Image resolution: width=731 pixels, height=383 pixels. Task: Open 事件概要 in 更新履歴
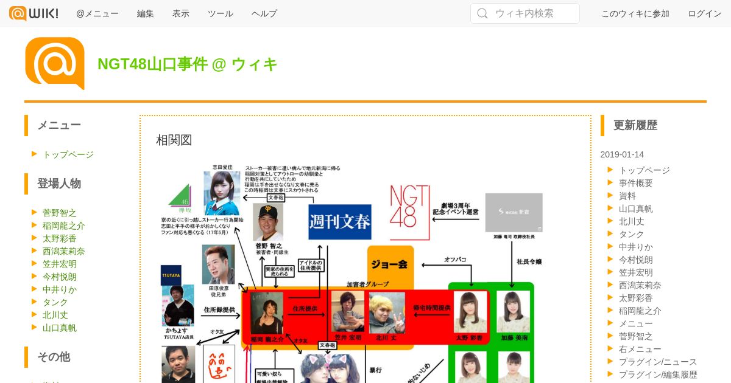636,183
